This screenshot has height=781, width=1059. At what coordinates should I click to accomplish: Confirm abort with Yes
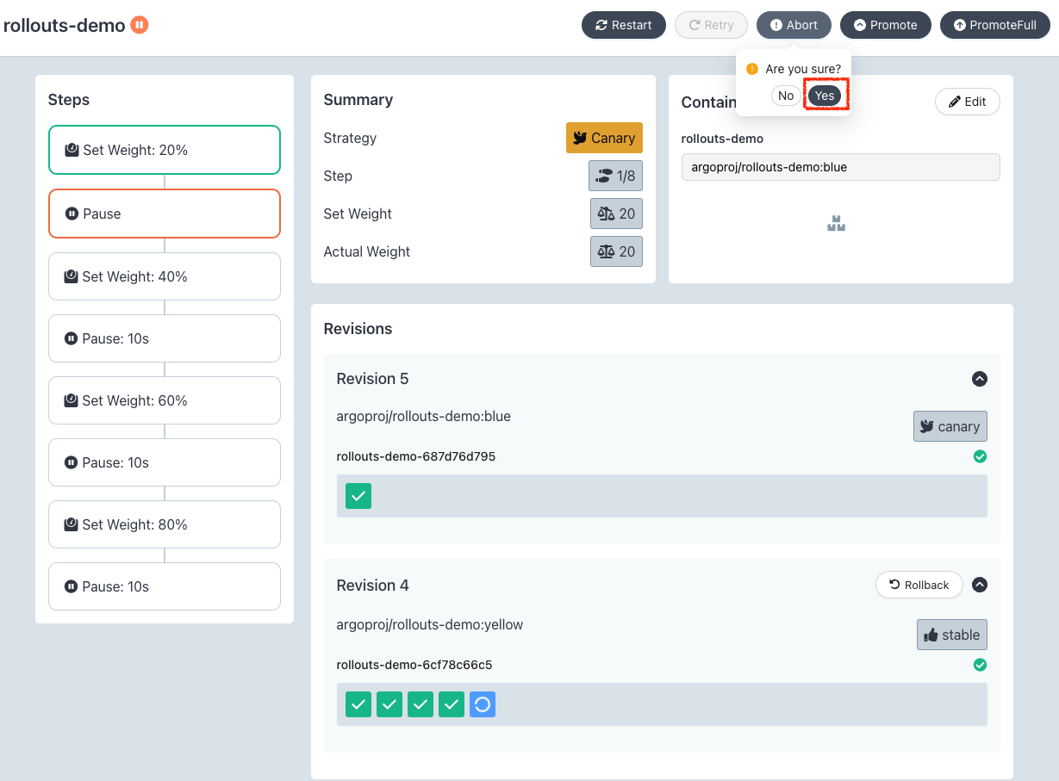click(x=825, y=96)
